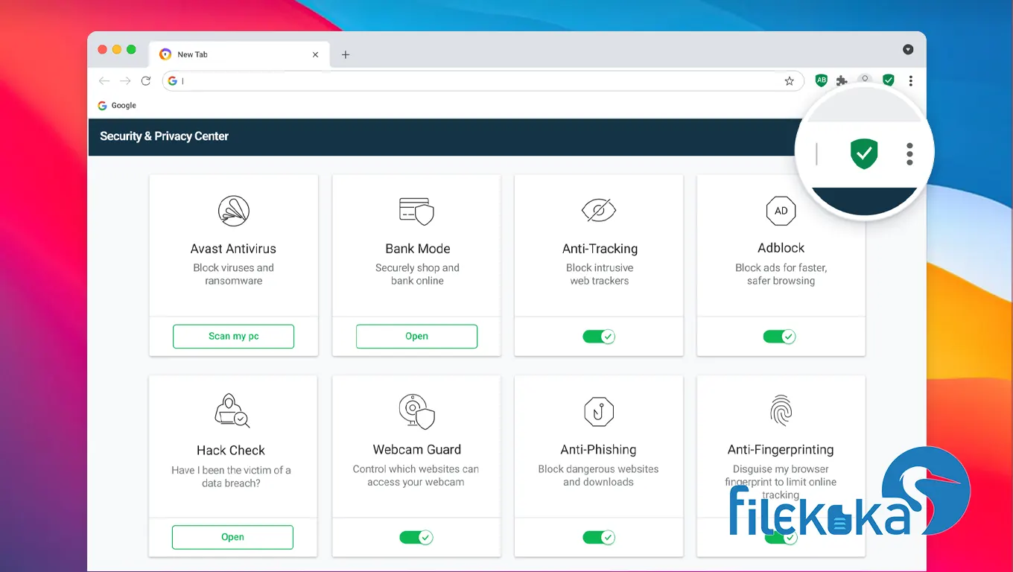Bookmark this page with the star icon
This screenshot has width=1013, height=572.
[x=790, y=81]
